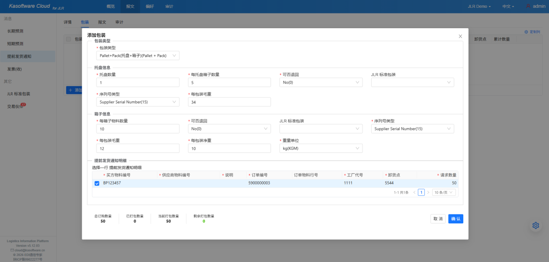Screen dimensions: 549x262
Task: Go to next page arrow in pagination
Action: [x=428, y=192]
